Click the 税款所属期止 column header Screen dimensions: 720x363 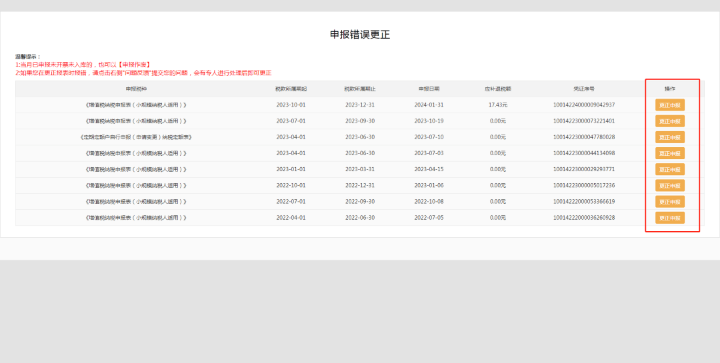coord(360,89)
